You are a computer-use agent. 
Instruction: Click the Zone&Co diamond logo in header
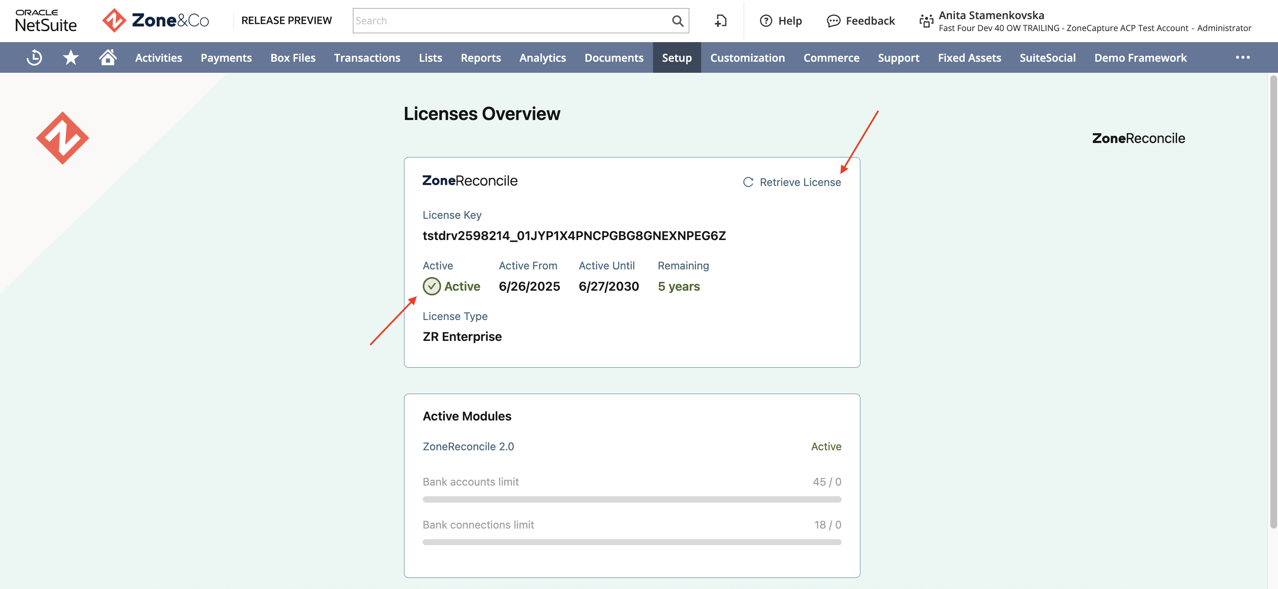(x=114, y=20)
